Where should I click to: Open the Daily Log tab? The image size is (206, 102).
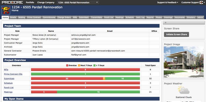pos(140,17)
